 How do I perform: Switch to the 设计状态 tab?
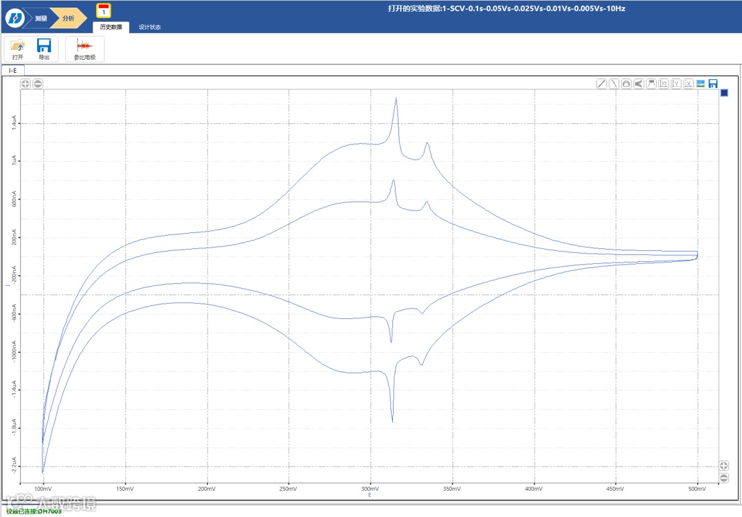click(x=150, y=27)
